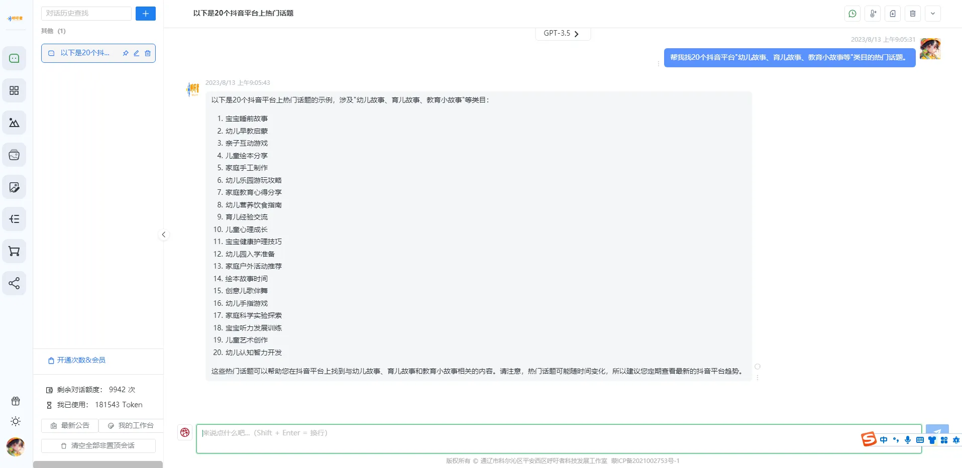The width and height of the screenshot is (962, 468).
Task: Expand the header's chevron-down menu
Action: pos(933,14)
